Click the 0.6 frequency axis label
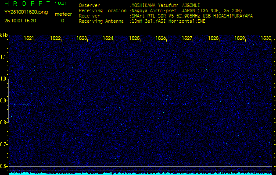This screenshot has width=276, height=175. click(4, 166)
